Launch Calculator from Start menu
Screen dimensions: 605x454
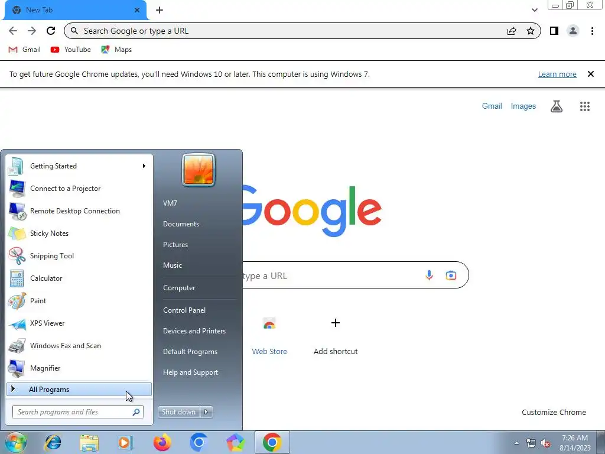tap(79, 278)
